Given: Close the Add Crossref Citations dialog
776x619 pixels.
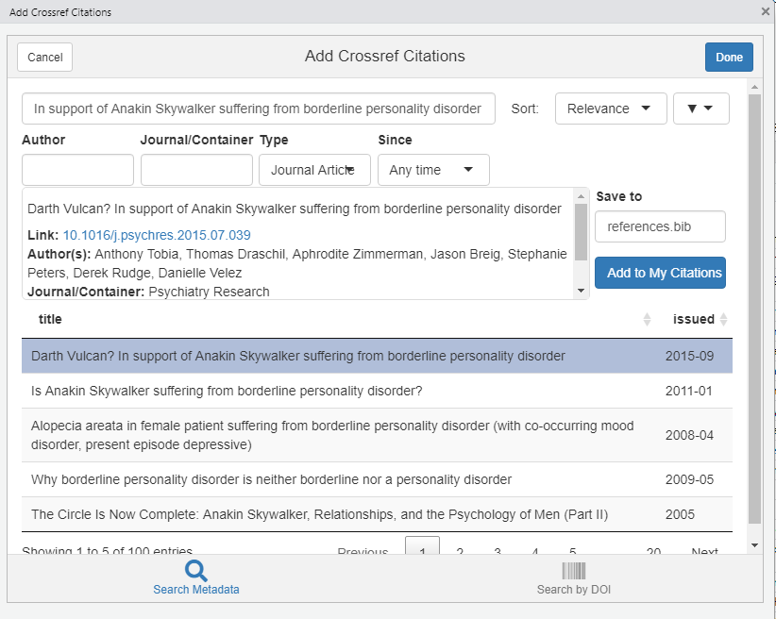Looking at the screenshot, I should (765, 11).
